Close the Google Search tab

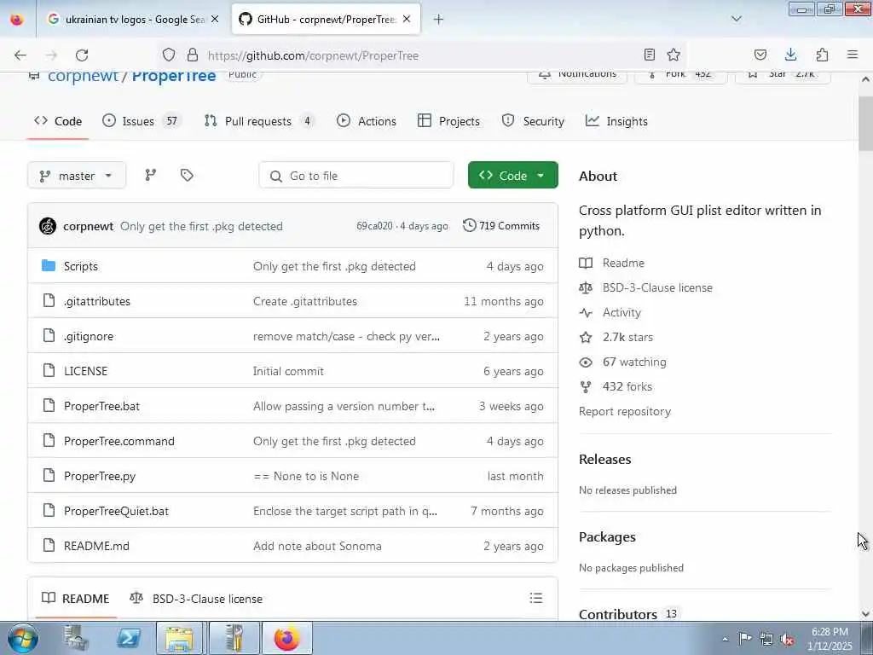(x=215, y=19)
